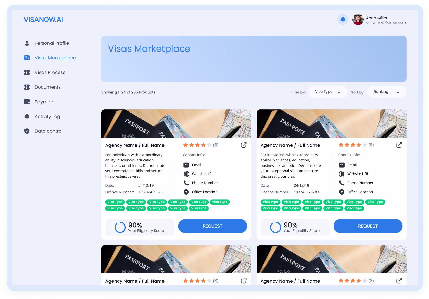Click Agency Name / Full Name on top-left card
The width and height of the screenshot is (429, 299).
click(135, 145)
